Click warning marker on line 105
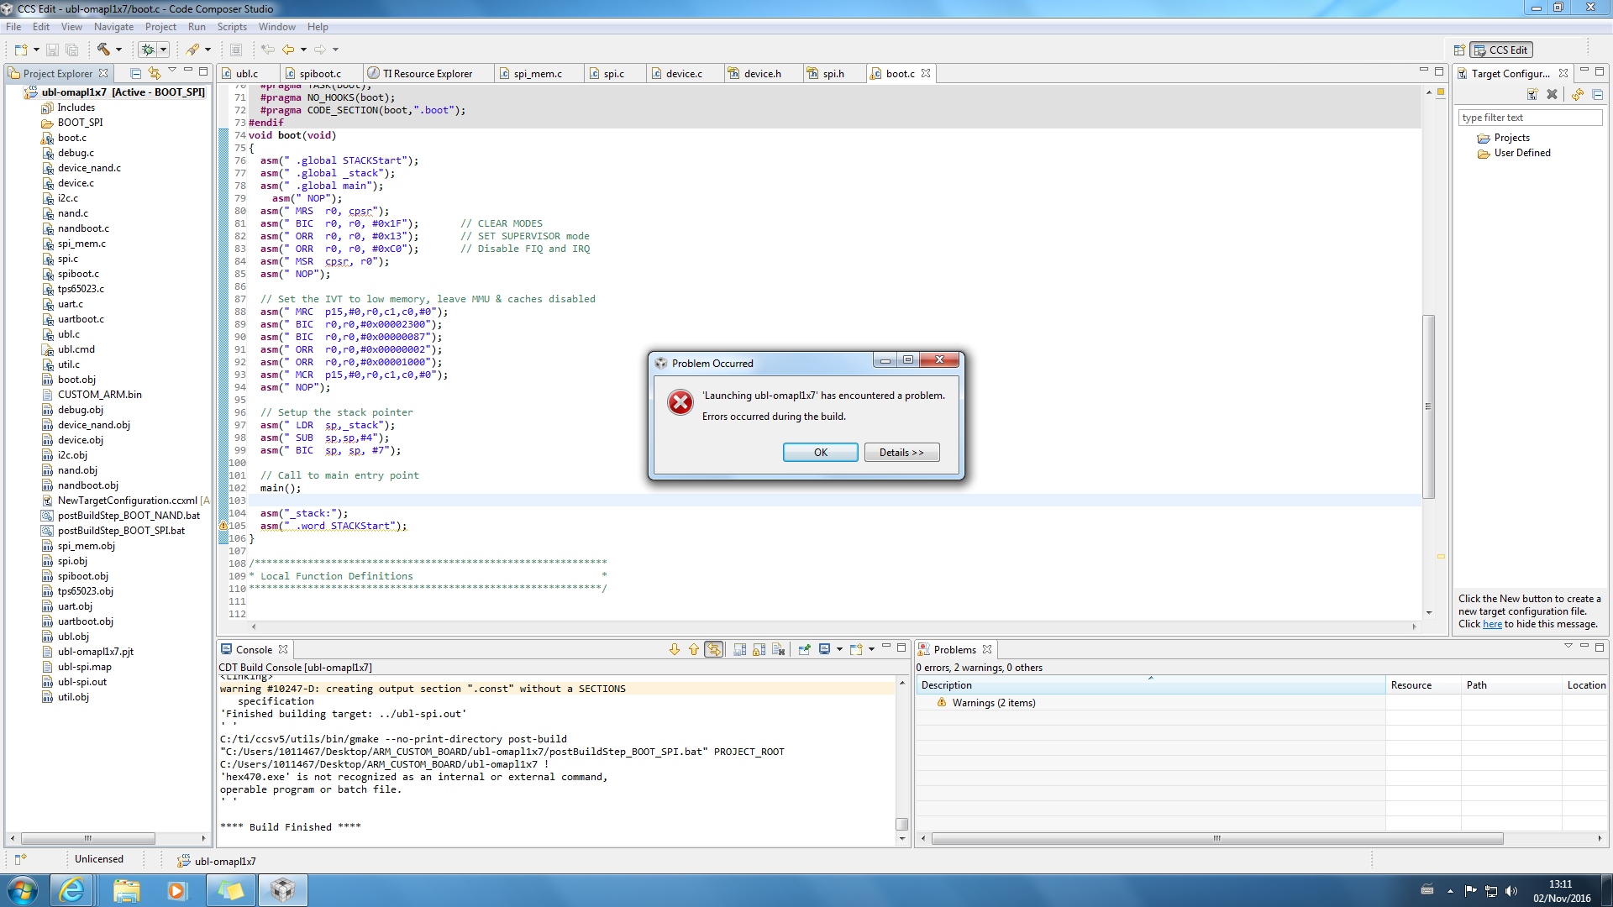 [223, 527]
